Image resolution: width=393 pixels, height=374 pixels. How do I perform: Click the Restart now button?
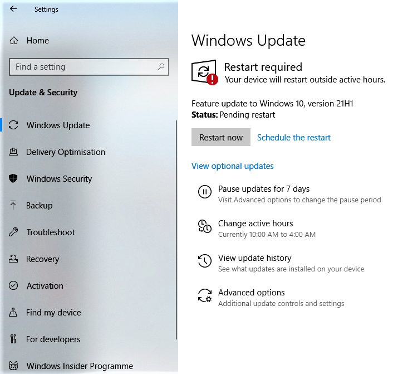221,137
